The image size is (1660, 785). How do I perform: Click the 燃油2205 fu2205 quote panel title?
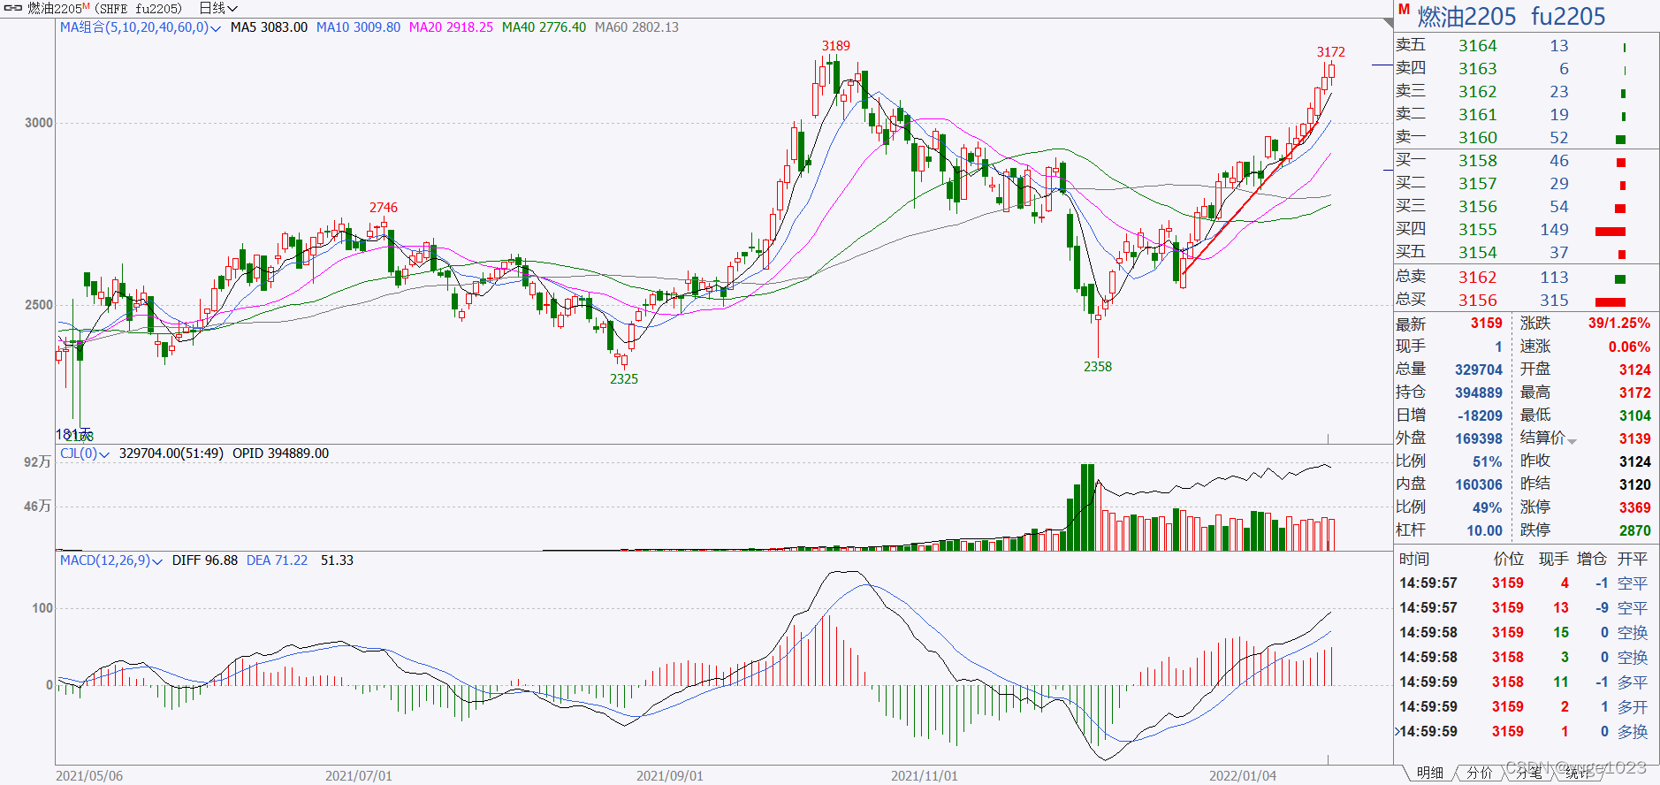pos(1512,16)
